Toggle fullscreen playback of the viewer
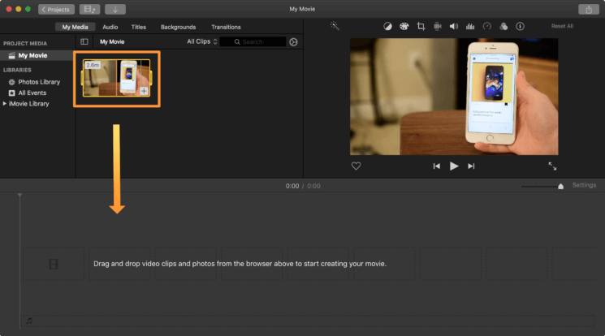Screen dimensions: 605x336 pos(552,166)
